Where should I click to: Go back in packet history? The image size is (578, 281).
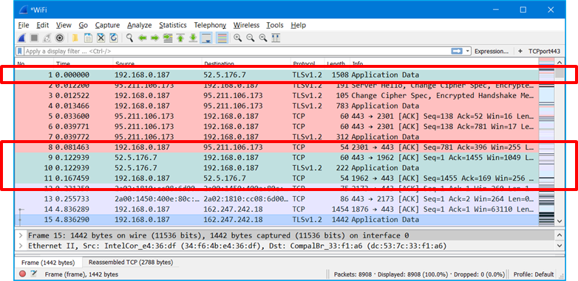(x=143, y=38)
